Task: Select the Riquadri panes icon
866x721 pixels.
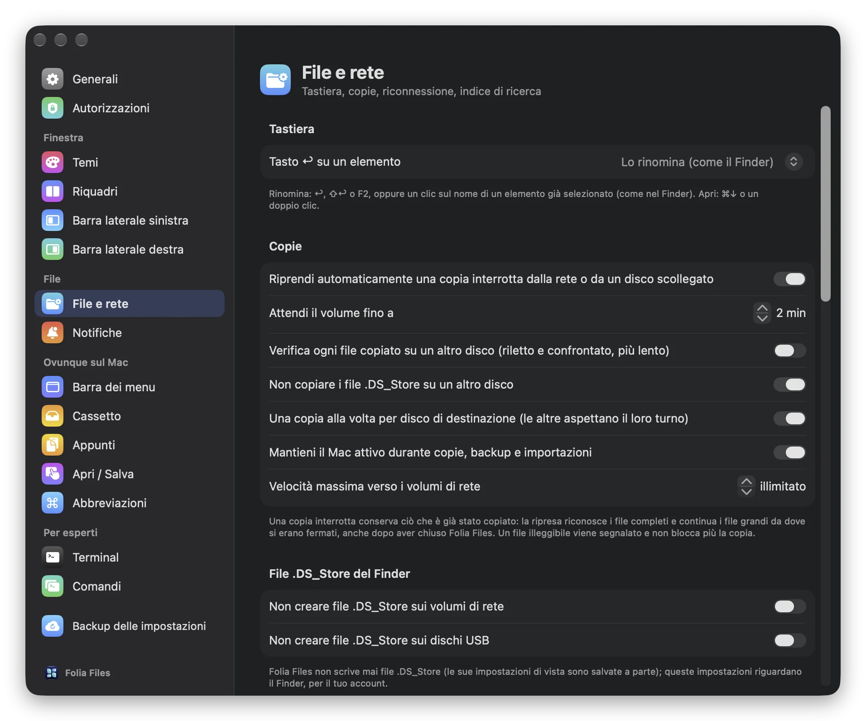Action: (53, 192)
